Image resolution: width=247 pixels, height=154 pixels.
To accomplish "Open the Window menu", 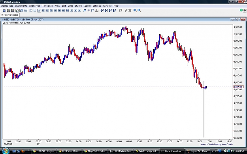I will (107, 6).
